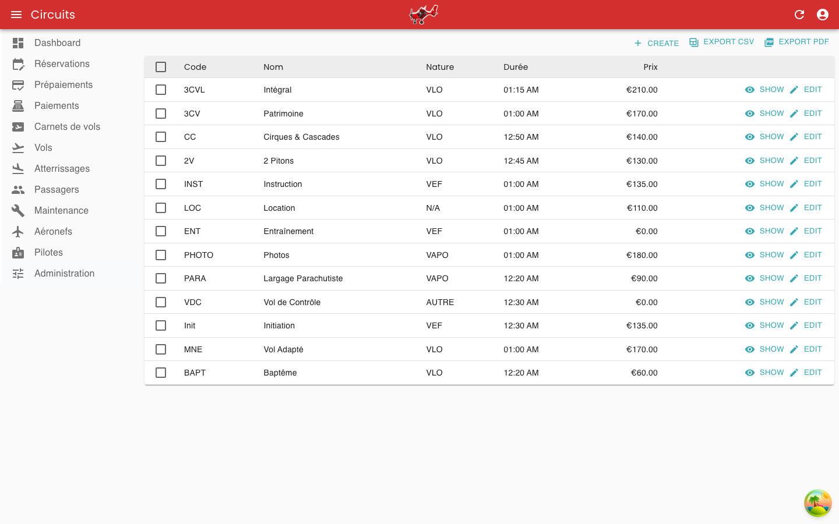The height and width of the screenshot is (524, 839).
Task: Click the tropical island avatar icon
Action: (817, 503)
